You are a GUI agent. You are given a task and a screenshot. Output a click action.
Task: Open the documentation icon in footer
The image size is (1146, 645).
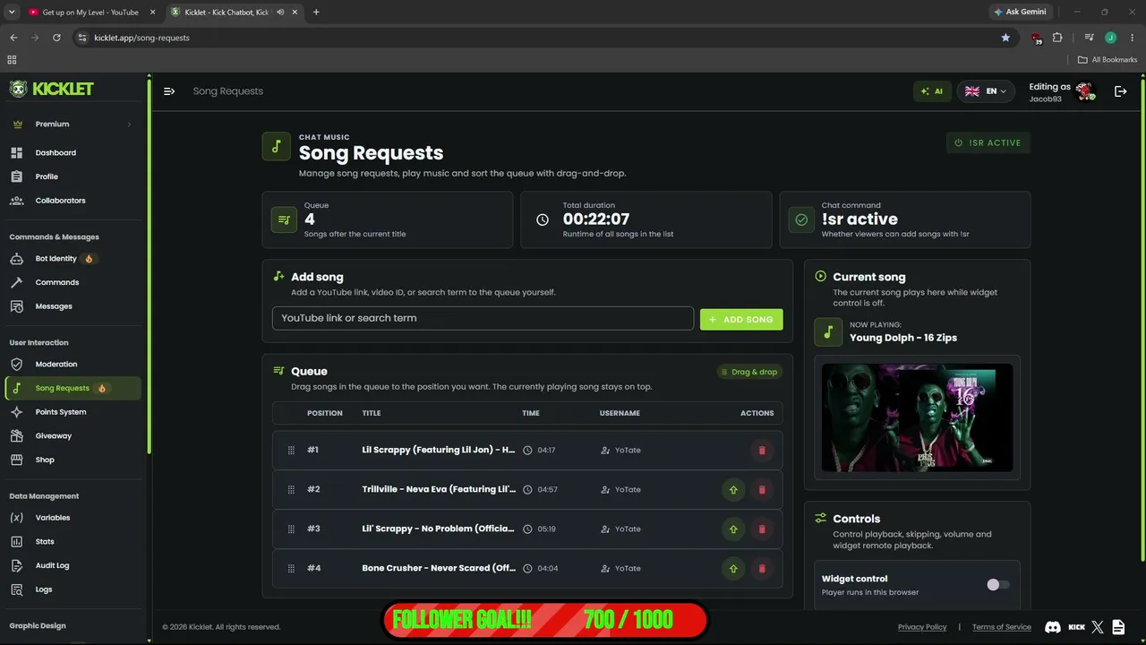pos(1117,627)
